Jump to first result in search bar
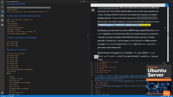 click(x=154, y=5)
